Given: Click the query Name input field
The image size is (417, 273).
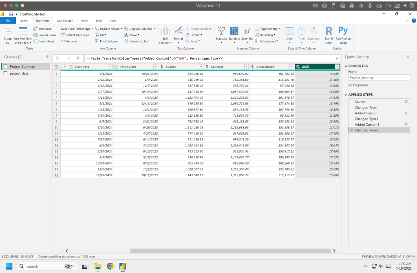Looking at the screenshot, I should tap(379, 78).
